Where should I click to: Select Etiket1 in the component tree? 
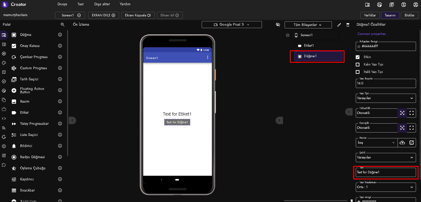[x=318, y=46]
